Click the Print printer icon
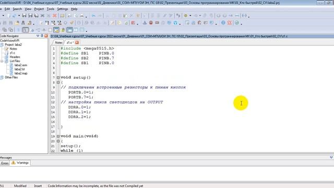The height and width of the screenshot is (188, 334). click(x=81, y=16)
